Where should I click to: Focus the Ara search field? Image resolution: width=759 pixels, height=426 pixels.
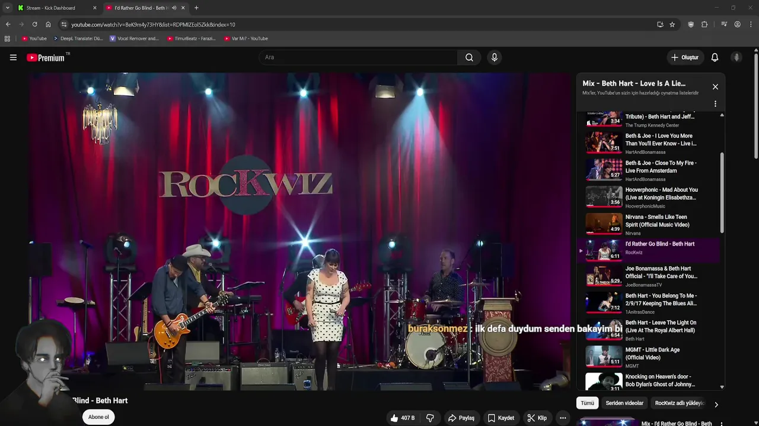coord(358,57)
